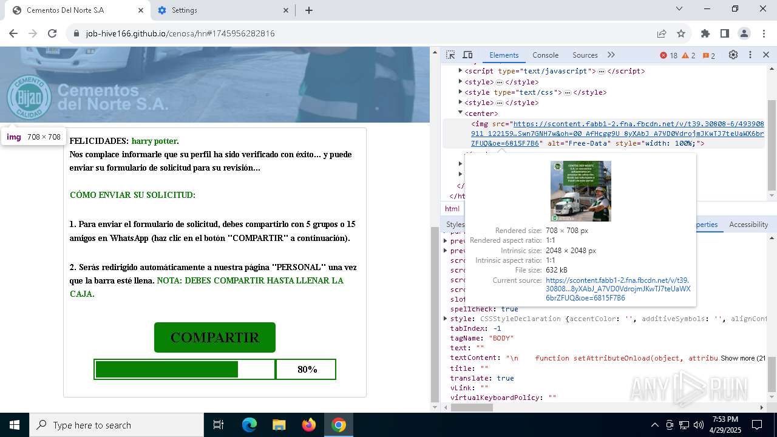Switch to the Console tab

(545, 55)
